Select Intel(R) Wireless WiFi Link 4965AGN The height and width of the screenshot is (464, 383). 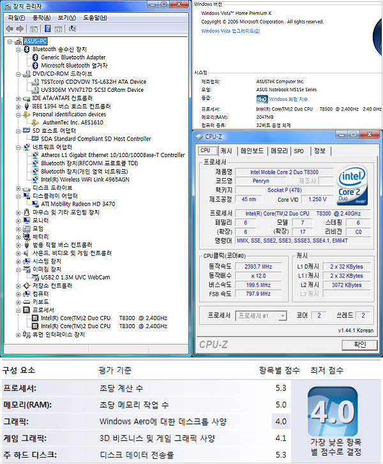(x=86, y=179)
